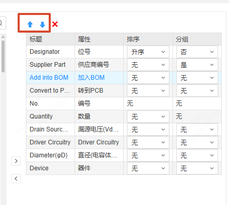Open the group dropdown for the Drain Source row
The height and width of the screenshot is (205, 229).
(197, 129)
